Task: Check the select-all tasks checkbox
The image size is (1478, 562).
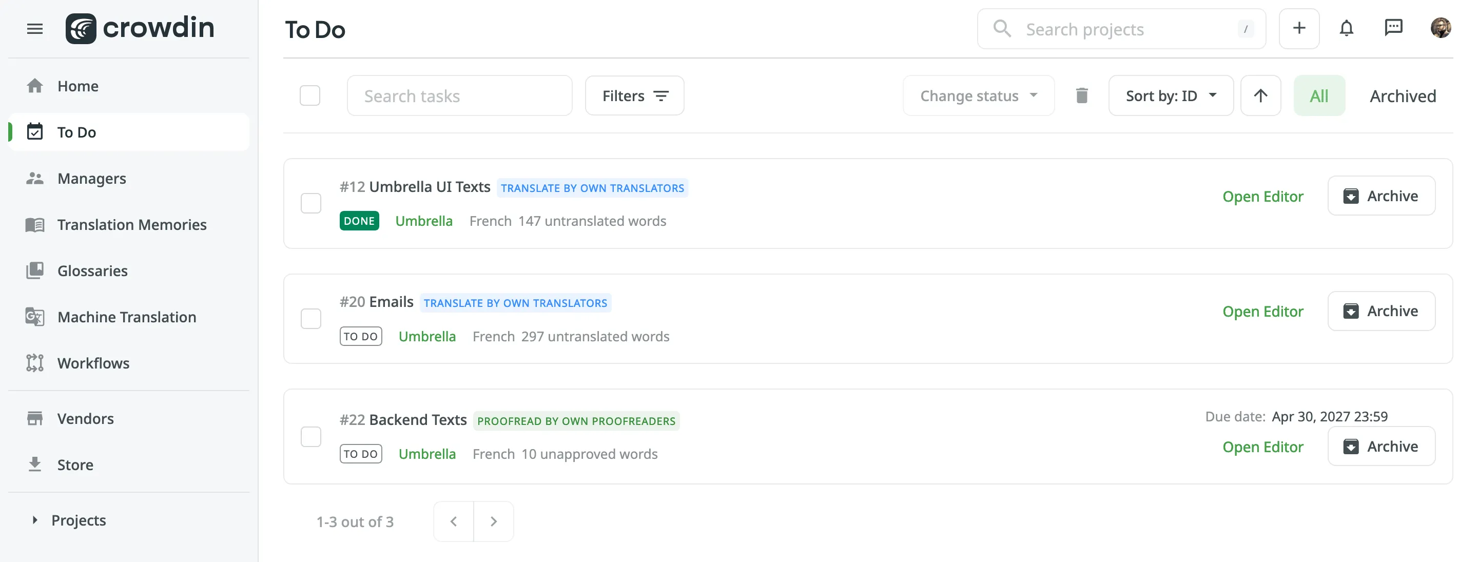Action: point(310,95)
